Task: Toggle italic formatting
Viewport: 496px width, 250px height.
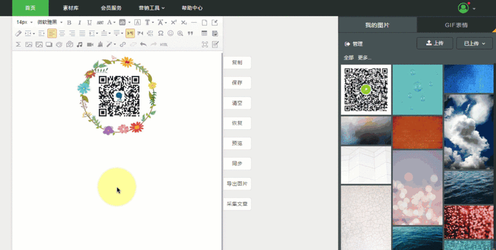Action: coord(80,22)
